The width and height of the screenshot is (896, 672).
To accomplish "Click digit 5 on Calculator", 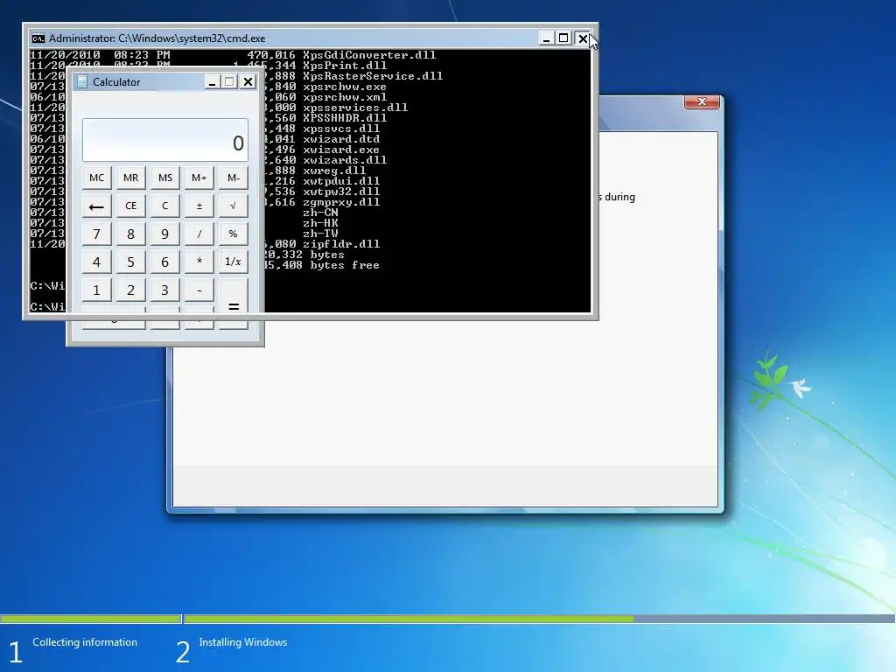I will [x=131, y=262].
